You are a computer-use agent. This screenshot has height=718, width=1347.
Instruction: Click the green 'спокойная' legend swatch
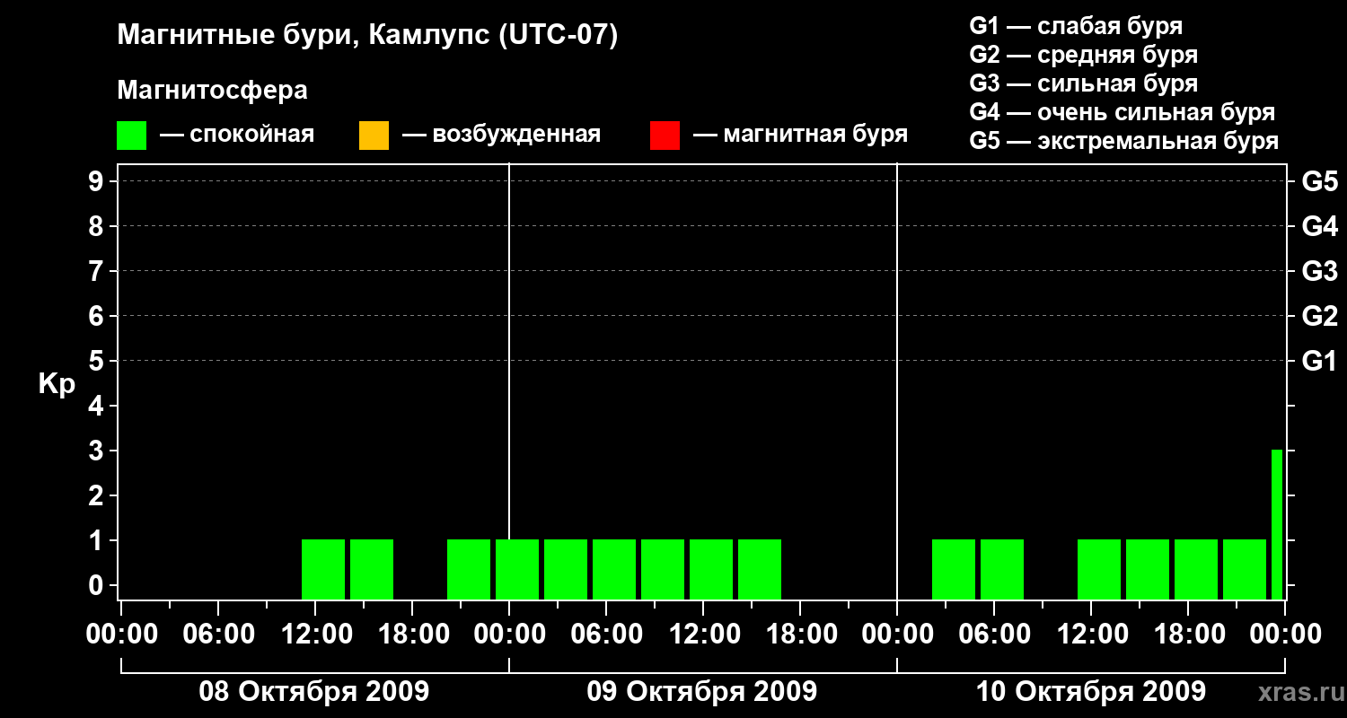131,136
